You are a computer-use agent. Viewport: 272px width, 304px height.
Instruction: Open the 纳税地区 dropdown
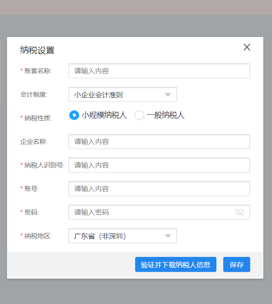pos(123,236)
